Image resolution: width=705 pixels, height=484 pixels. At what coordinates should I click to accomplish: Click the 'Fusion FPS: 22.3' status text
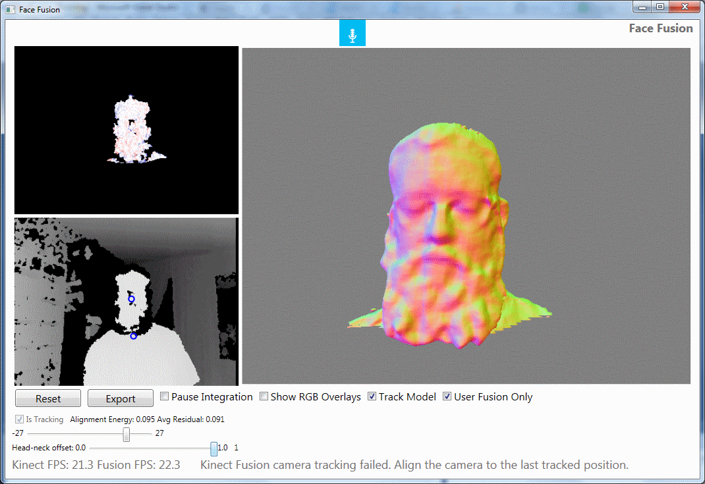[138, 465]
